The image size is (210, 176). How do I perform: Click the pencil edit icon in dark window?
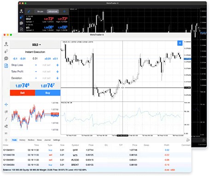29,12
